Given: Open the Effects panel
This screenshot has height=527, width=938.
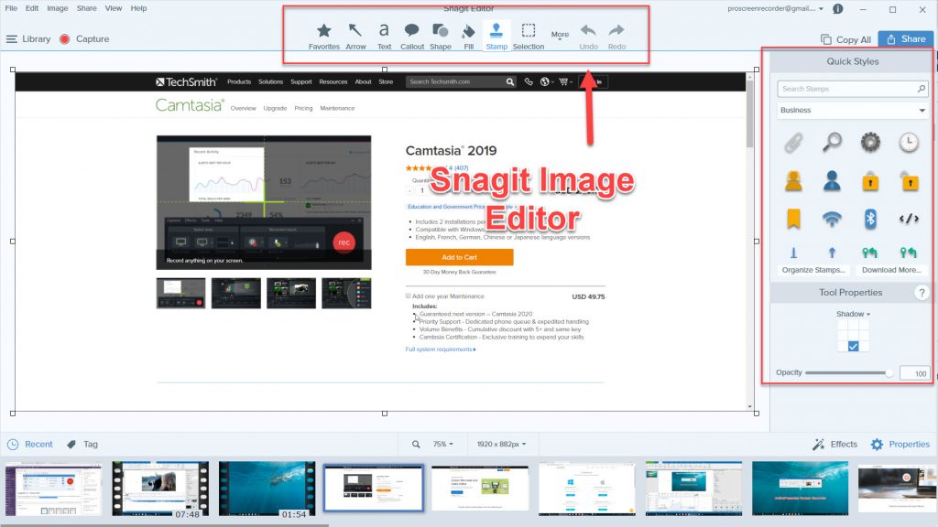Looking at the screenshot, I should (x=834, y=444).
